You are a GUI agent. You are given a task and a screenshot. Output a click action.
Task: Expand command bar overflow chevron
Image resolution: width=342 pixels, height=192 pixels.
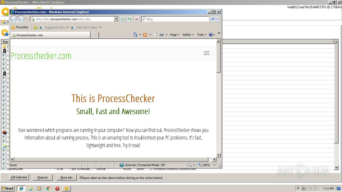pyautogui.click(x=219, y=33)
